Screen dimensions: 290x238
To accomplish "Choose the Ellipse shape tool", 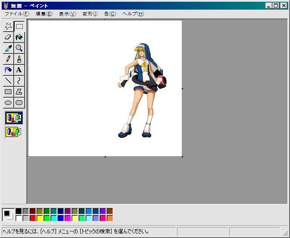I will tap(8, 103).
